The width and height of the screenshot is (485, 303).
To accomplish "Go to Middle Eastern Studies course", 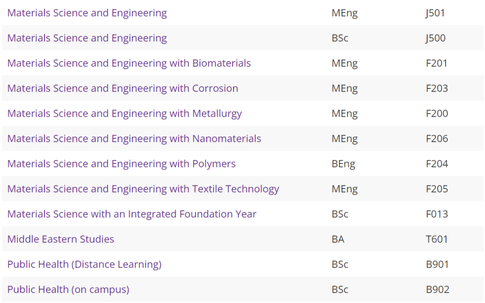I will [x=61, y=239].
